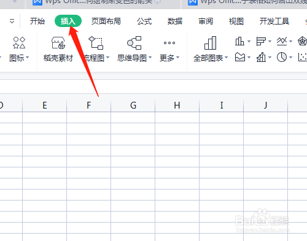Insert a radar chart icon
Viewport: 307px width, 241px height.
point(303,41)
